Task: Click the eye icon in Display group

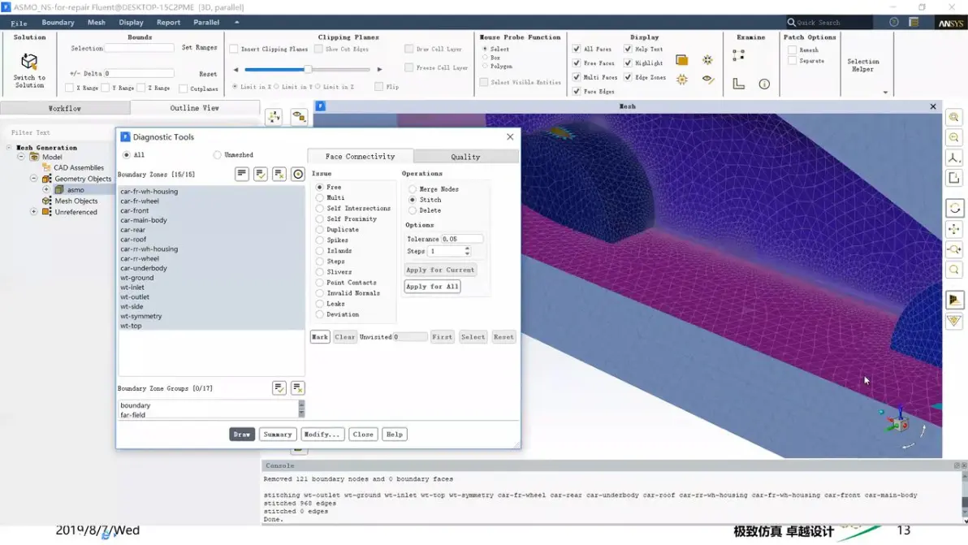Action: [x=708, y=79]
